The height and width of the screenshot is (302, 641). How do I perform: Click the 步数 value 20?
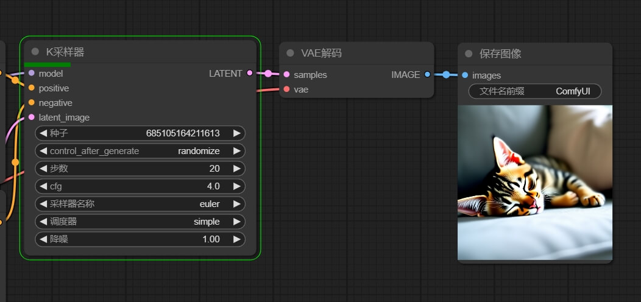(x=214, y=169)
